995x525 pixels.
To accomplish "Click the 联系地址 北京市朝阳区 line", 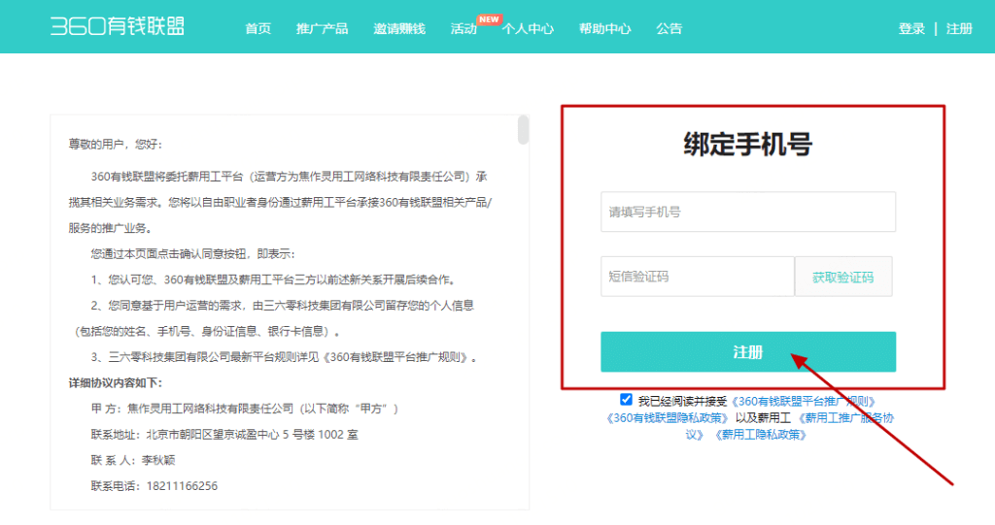I will [224, 435].
